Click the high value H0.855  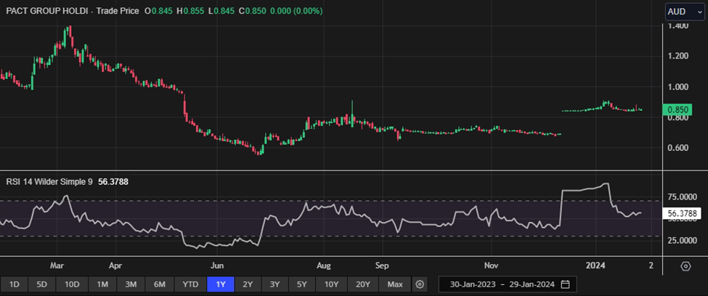[190, 12]
